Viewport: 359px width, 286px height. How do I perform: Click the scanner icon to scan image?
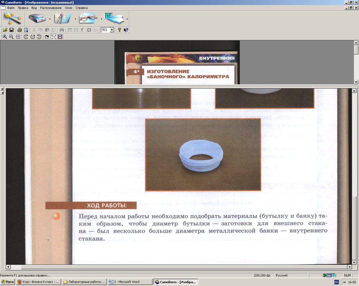click(x=37, y=18)
